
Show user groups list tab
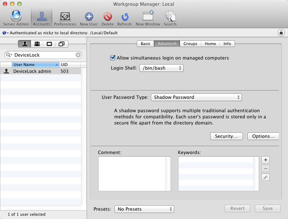(x=37, y=44)
